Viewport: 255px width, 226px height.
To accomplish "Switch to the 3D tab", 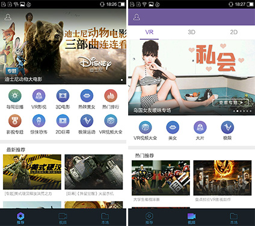I will pyautogui.click(x=191, y=32).
